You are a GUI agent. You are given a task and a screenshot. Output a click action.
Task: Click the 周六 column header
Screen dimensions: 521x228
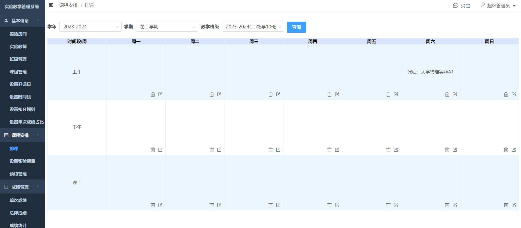pyautogui.click(x=430, y=41)
